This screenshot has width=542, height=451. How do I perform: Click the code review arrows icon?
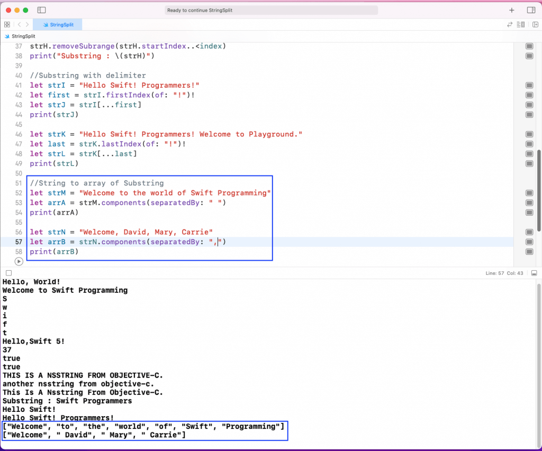pyautogui.click(x=509, y=24)
